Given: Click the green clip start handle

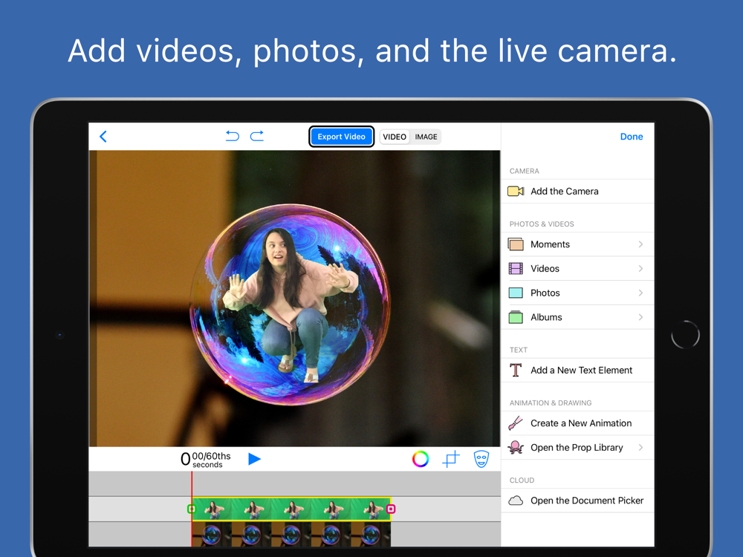Looking at the screenshot, I should click(192, 509).
